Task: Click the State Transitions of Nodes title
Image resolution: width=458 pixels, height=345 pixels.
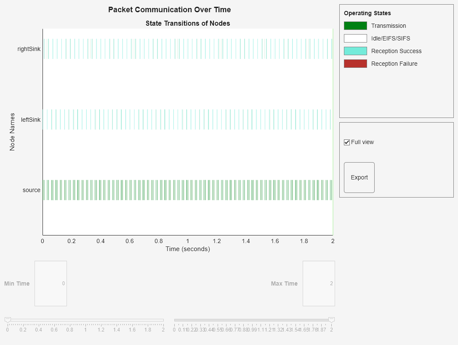Action: pos(188,23)
